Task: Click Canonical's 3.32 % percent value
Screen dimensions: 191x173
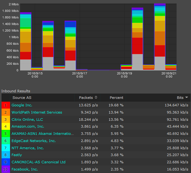Action: [117, 162]
